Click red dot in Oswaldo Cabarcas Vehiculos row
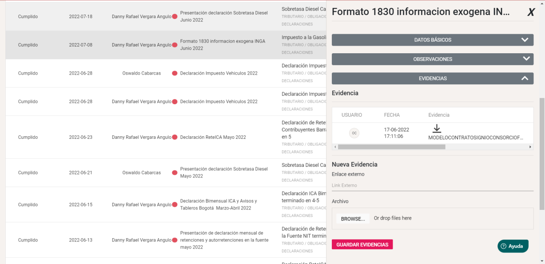The height and width of the screenshot is (264, 545). click(175, 73)
